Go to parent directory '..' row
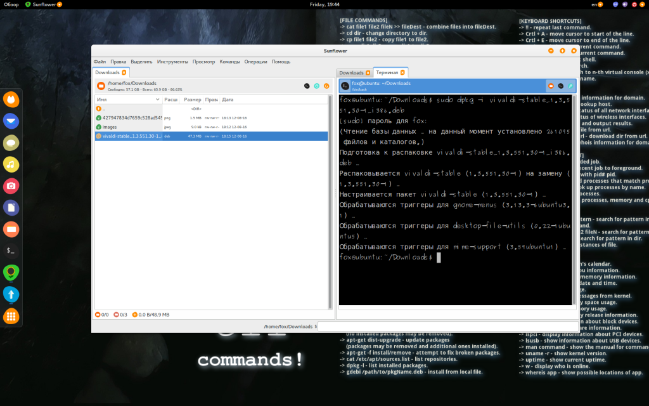The image size is (649, 406). tap(211, 108)
